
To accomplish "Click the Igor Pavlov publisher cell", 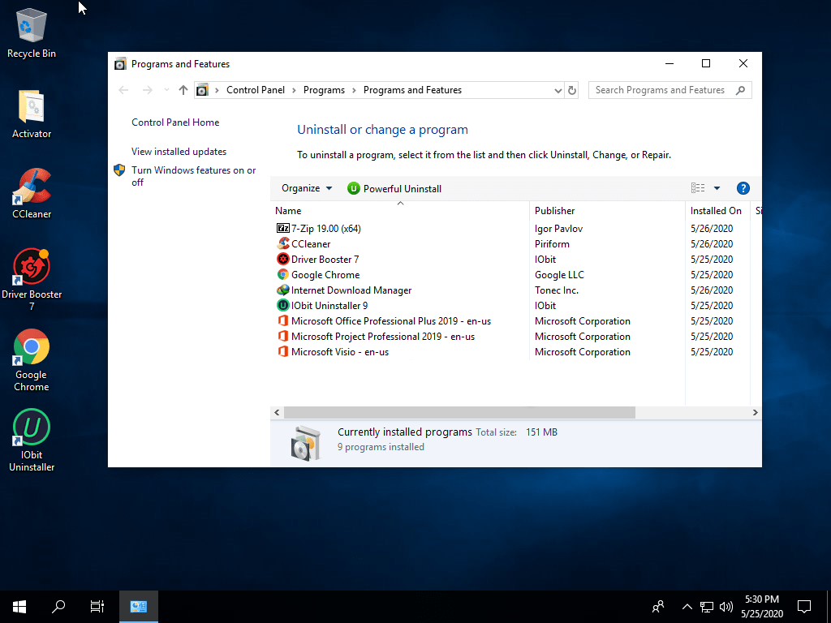I will point(558,228).
